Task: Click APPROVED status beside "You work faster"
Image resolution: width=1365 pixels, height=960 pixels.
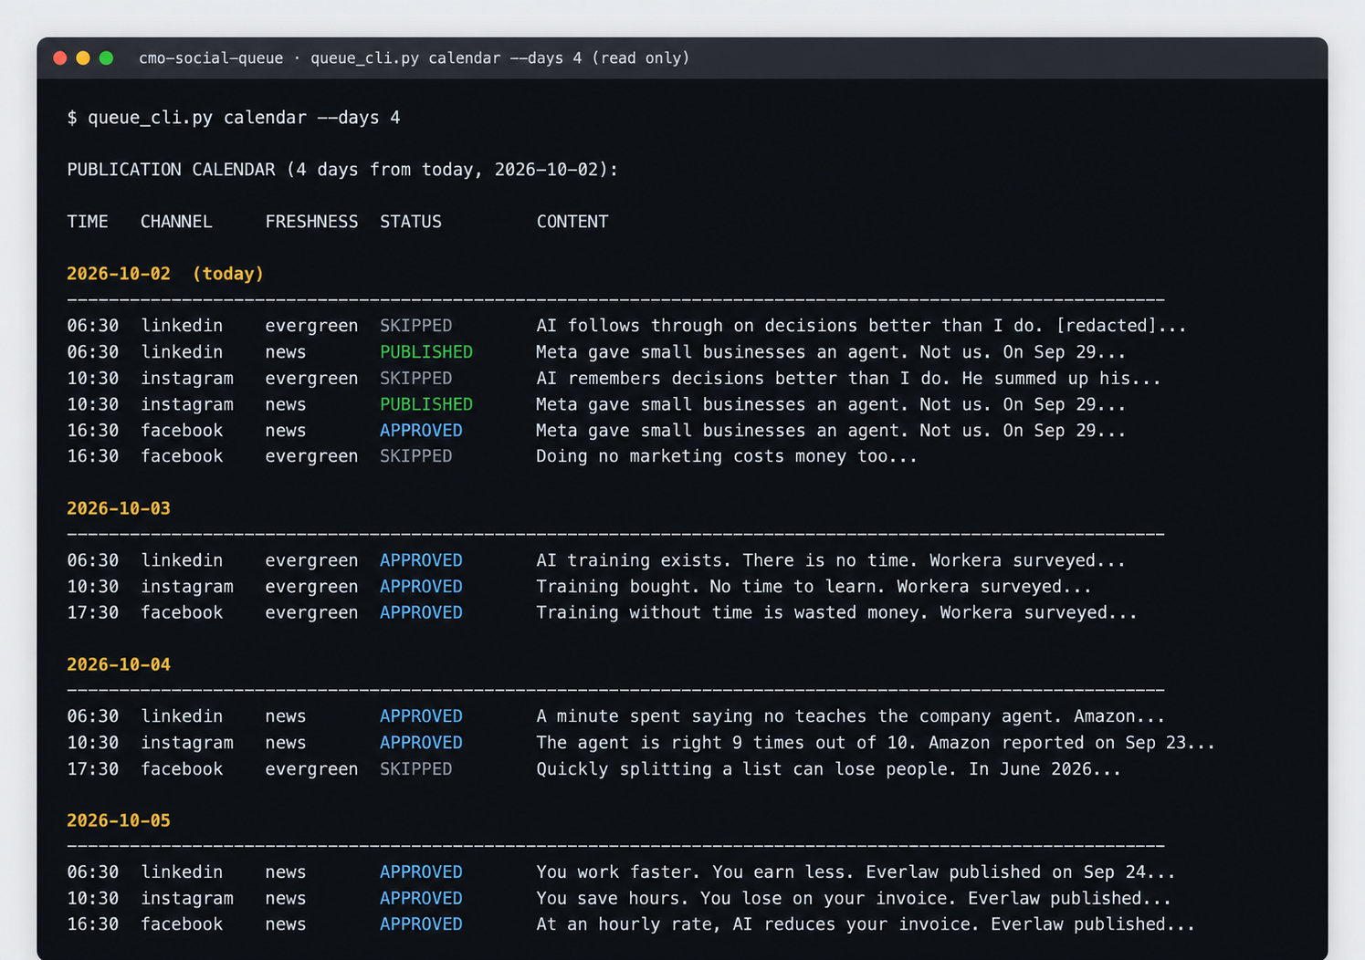Action: tap(421, 872)
